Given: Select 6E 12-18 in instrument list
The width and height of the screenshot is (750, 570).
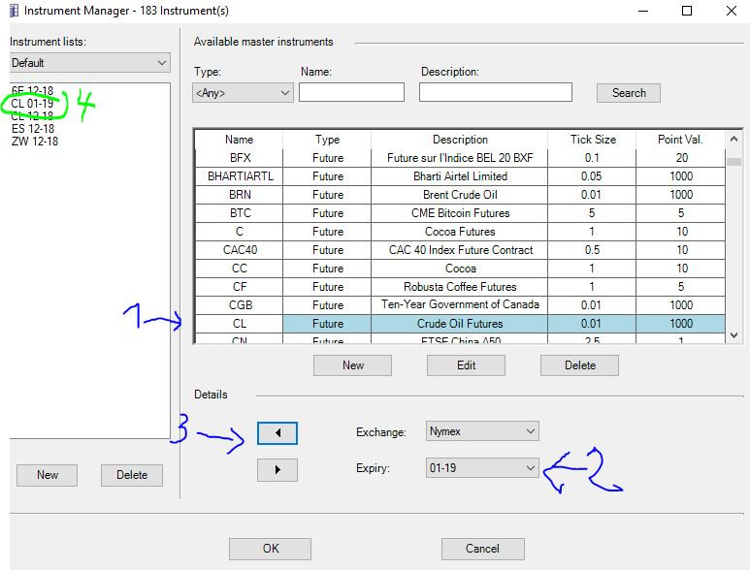Looking at the screenshot, I should (x=33, y=90).
